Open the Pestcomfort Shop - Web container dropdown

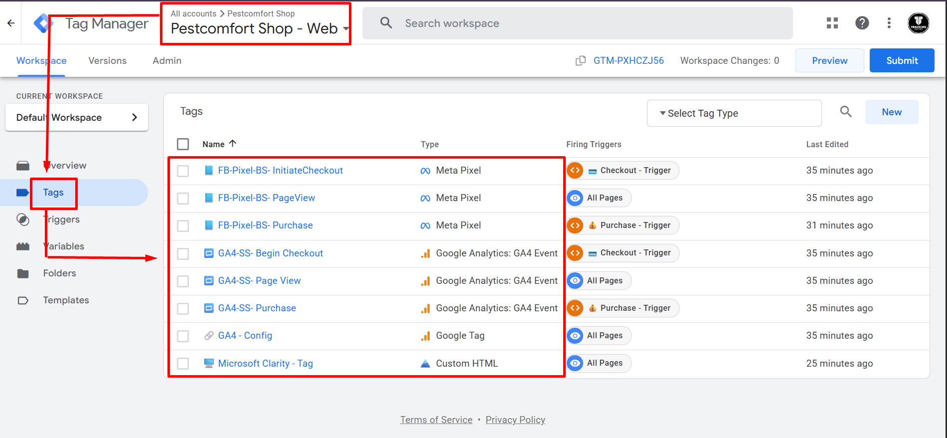(x=259, y=28)
